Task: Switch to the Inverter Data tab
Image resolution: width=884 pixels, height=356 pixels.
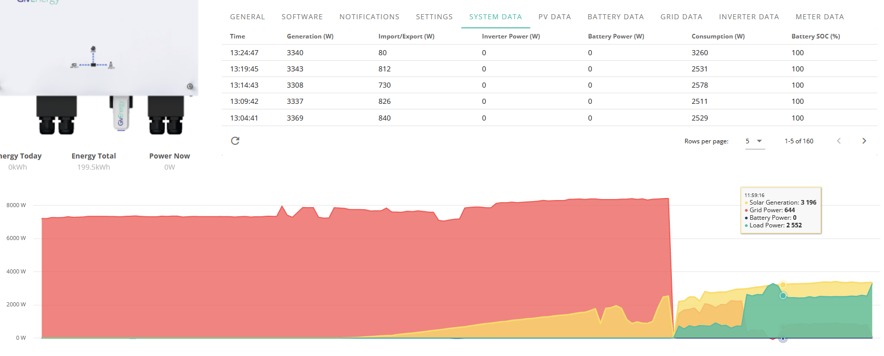Action: [749, 17]
